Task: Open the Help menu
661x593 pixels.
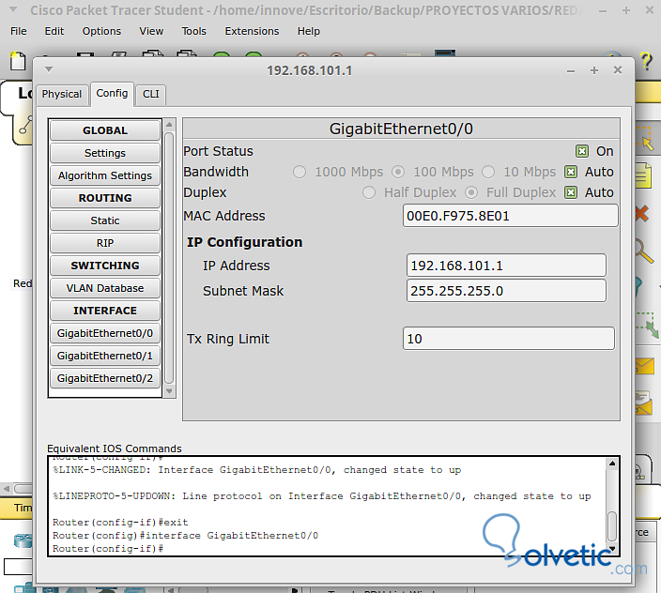Action: pos(309,31)
